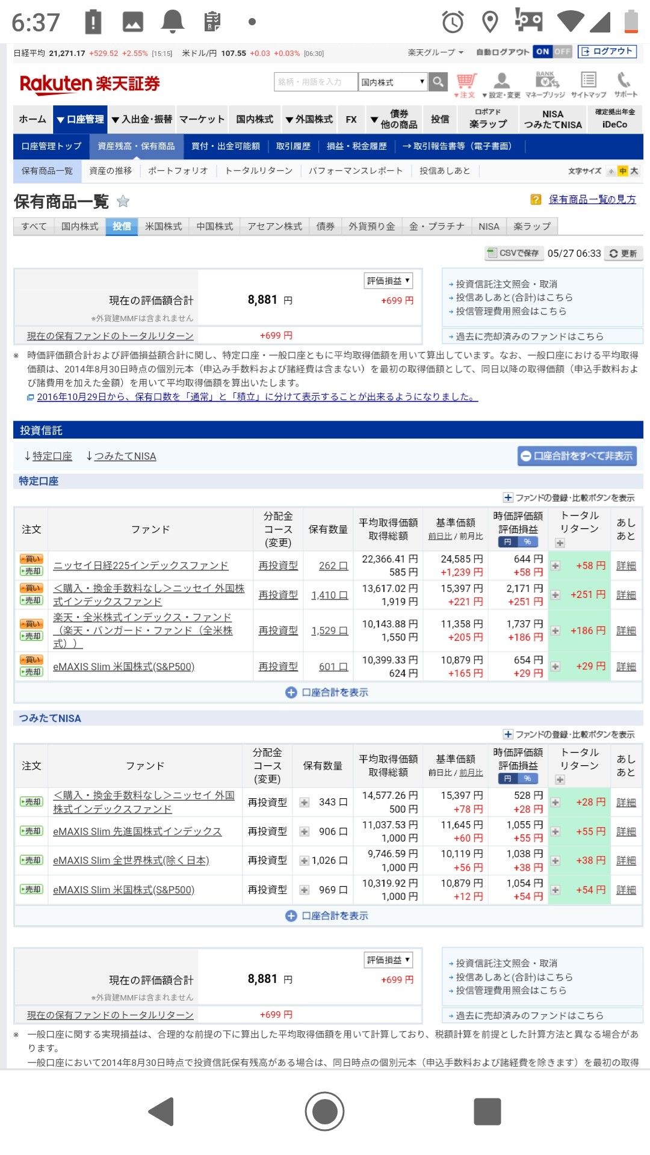Open link ニッセイ日経225インデックスファンド
This screenshot has height=1155, width=650.
tap(141, 565)
